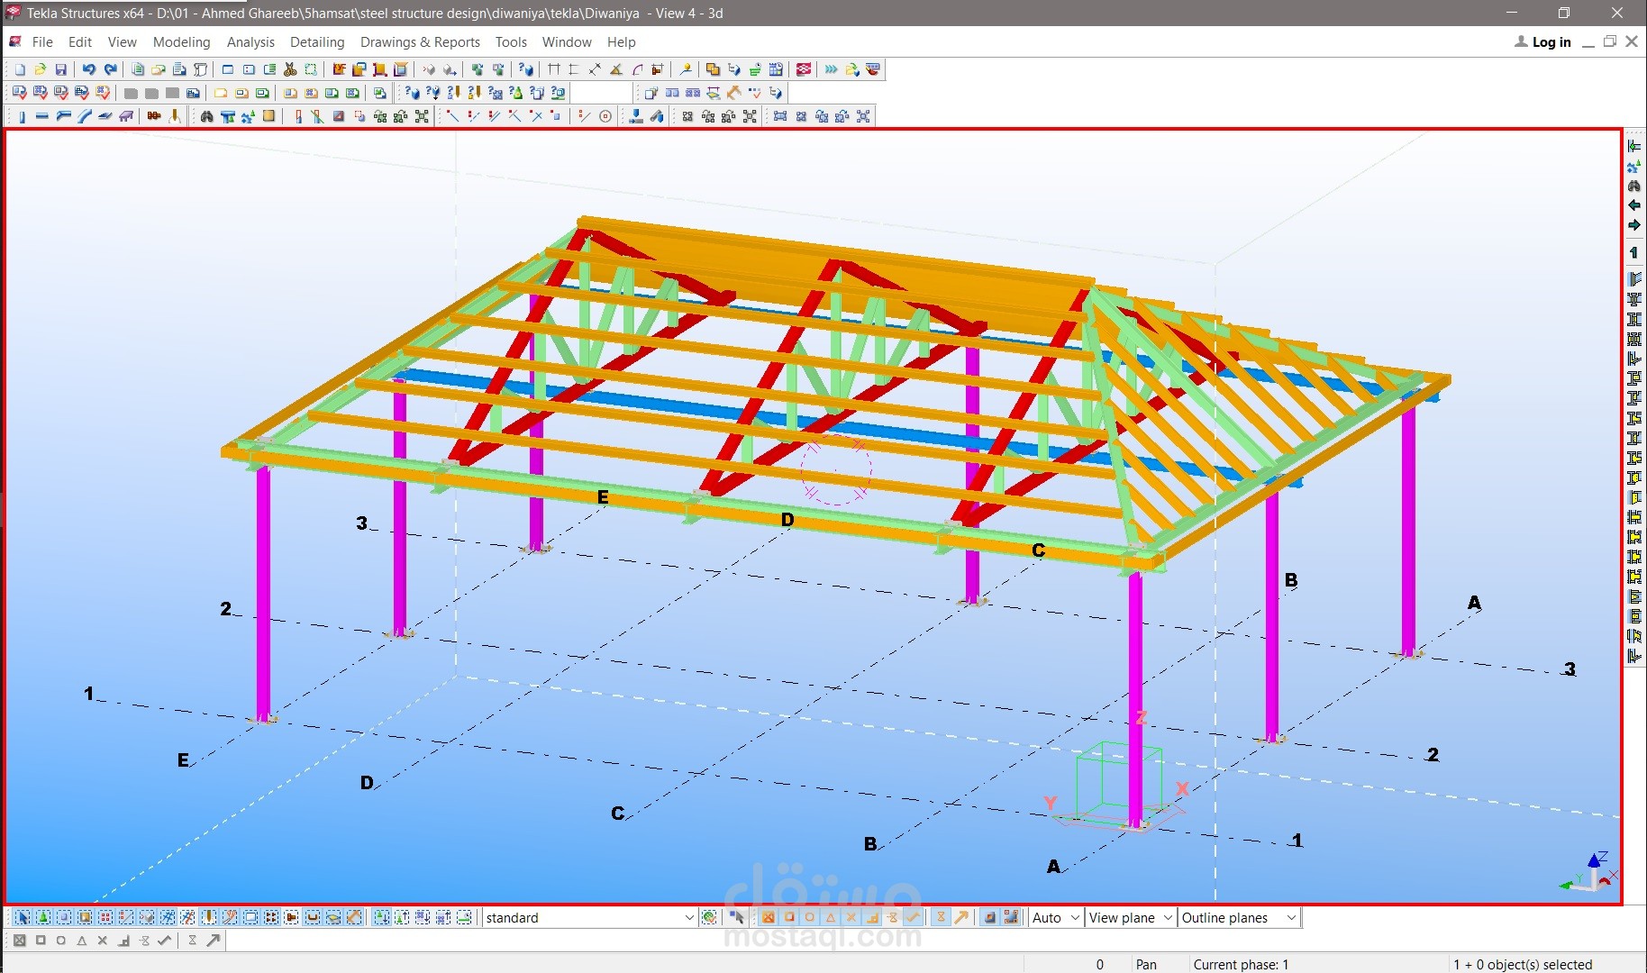Open the Help menu
Screen dimensions: 1647x973
pyautogui.click(x=621, y=41)
